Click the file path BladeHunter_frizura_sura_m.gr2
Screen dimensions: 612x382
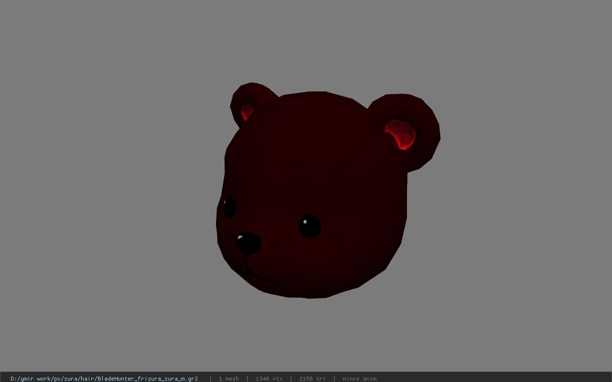pyautogui.click(x=104, y=379)
